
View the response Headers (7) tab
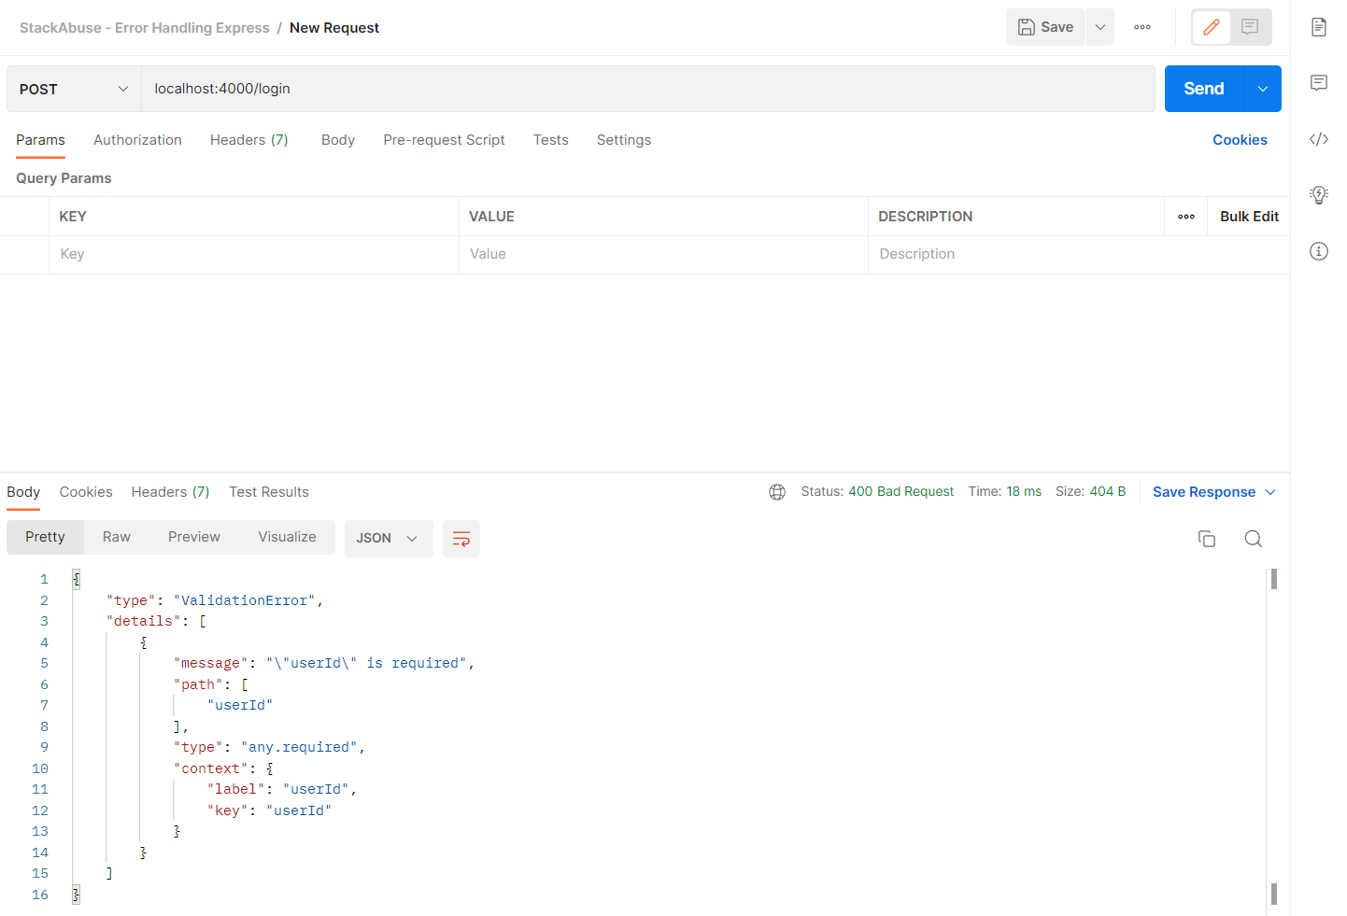(170, 492)
